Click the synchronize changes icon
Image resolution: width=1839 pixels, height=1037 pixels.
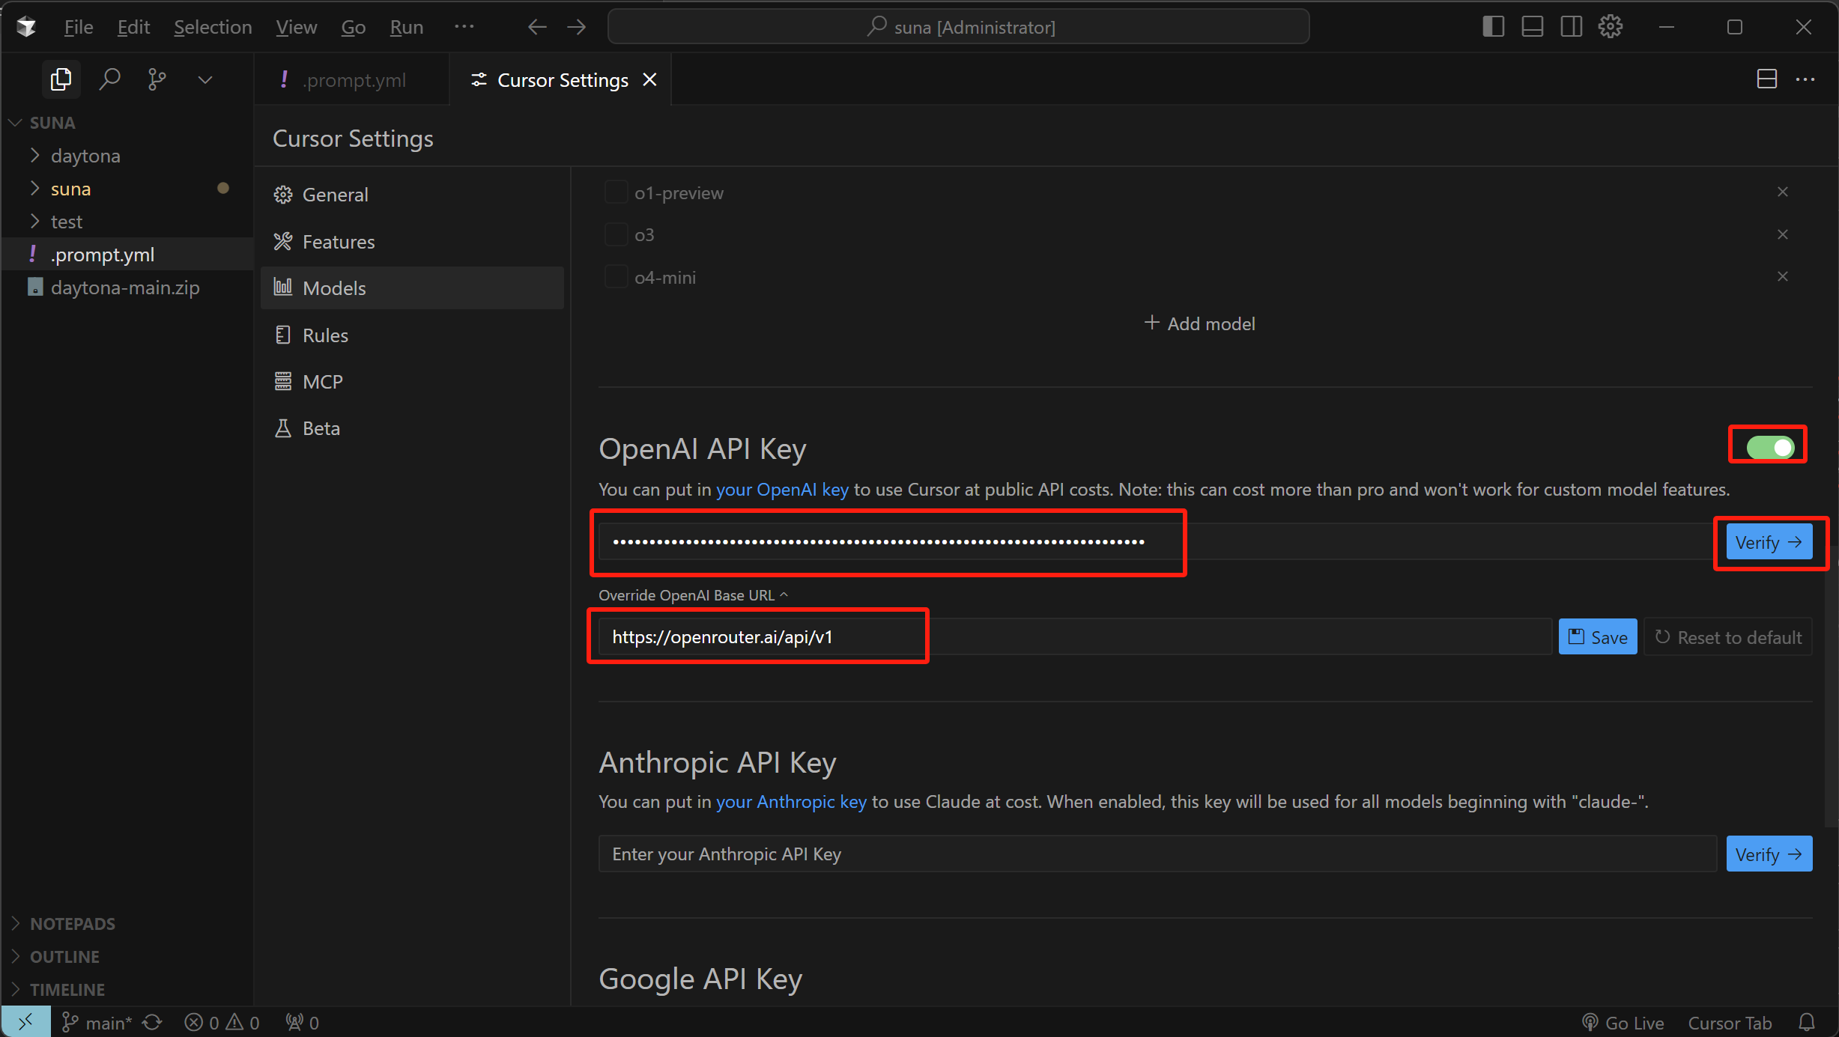(152, 1022)
